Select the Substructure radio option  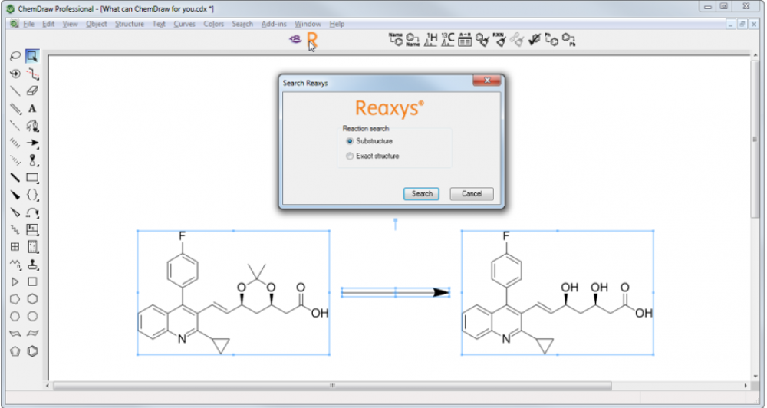click(350, 141)
